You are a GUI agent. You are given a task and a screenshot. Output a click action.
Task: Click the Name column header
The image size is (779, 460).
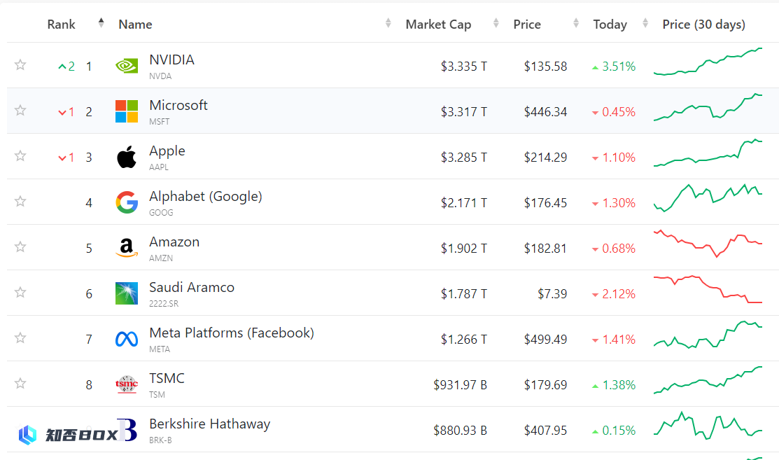[x=135, y=25]
